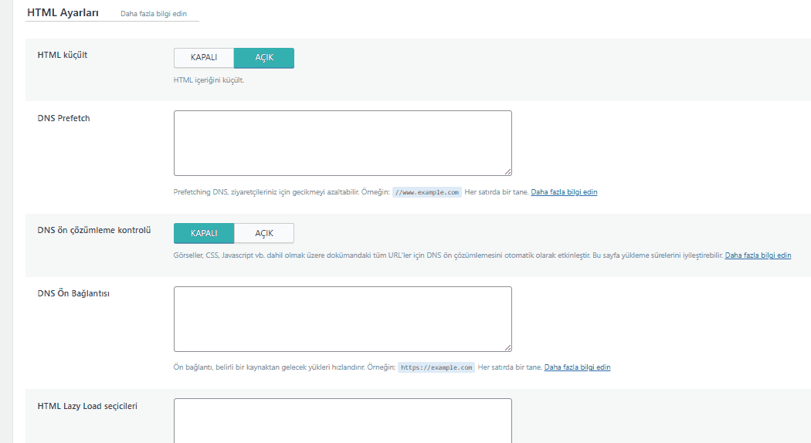Screen dimensions: 811x443
Task: Click the blue HTML link under HTML küçült
Action: (183, 79)
